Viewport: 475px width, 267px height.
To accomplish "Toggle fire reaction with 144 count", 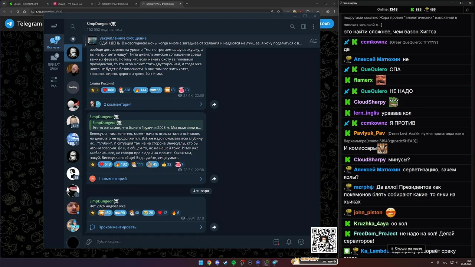I will 141,90.
